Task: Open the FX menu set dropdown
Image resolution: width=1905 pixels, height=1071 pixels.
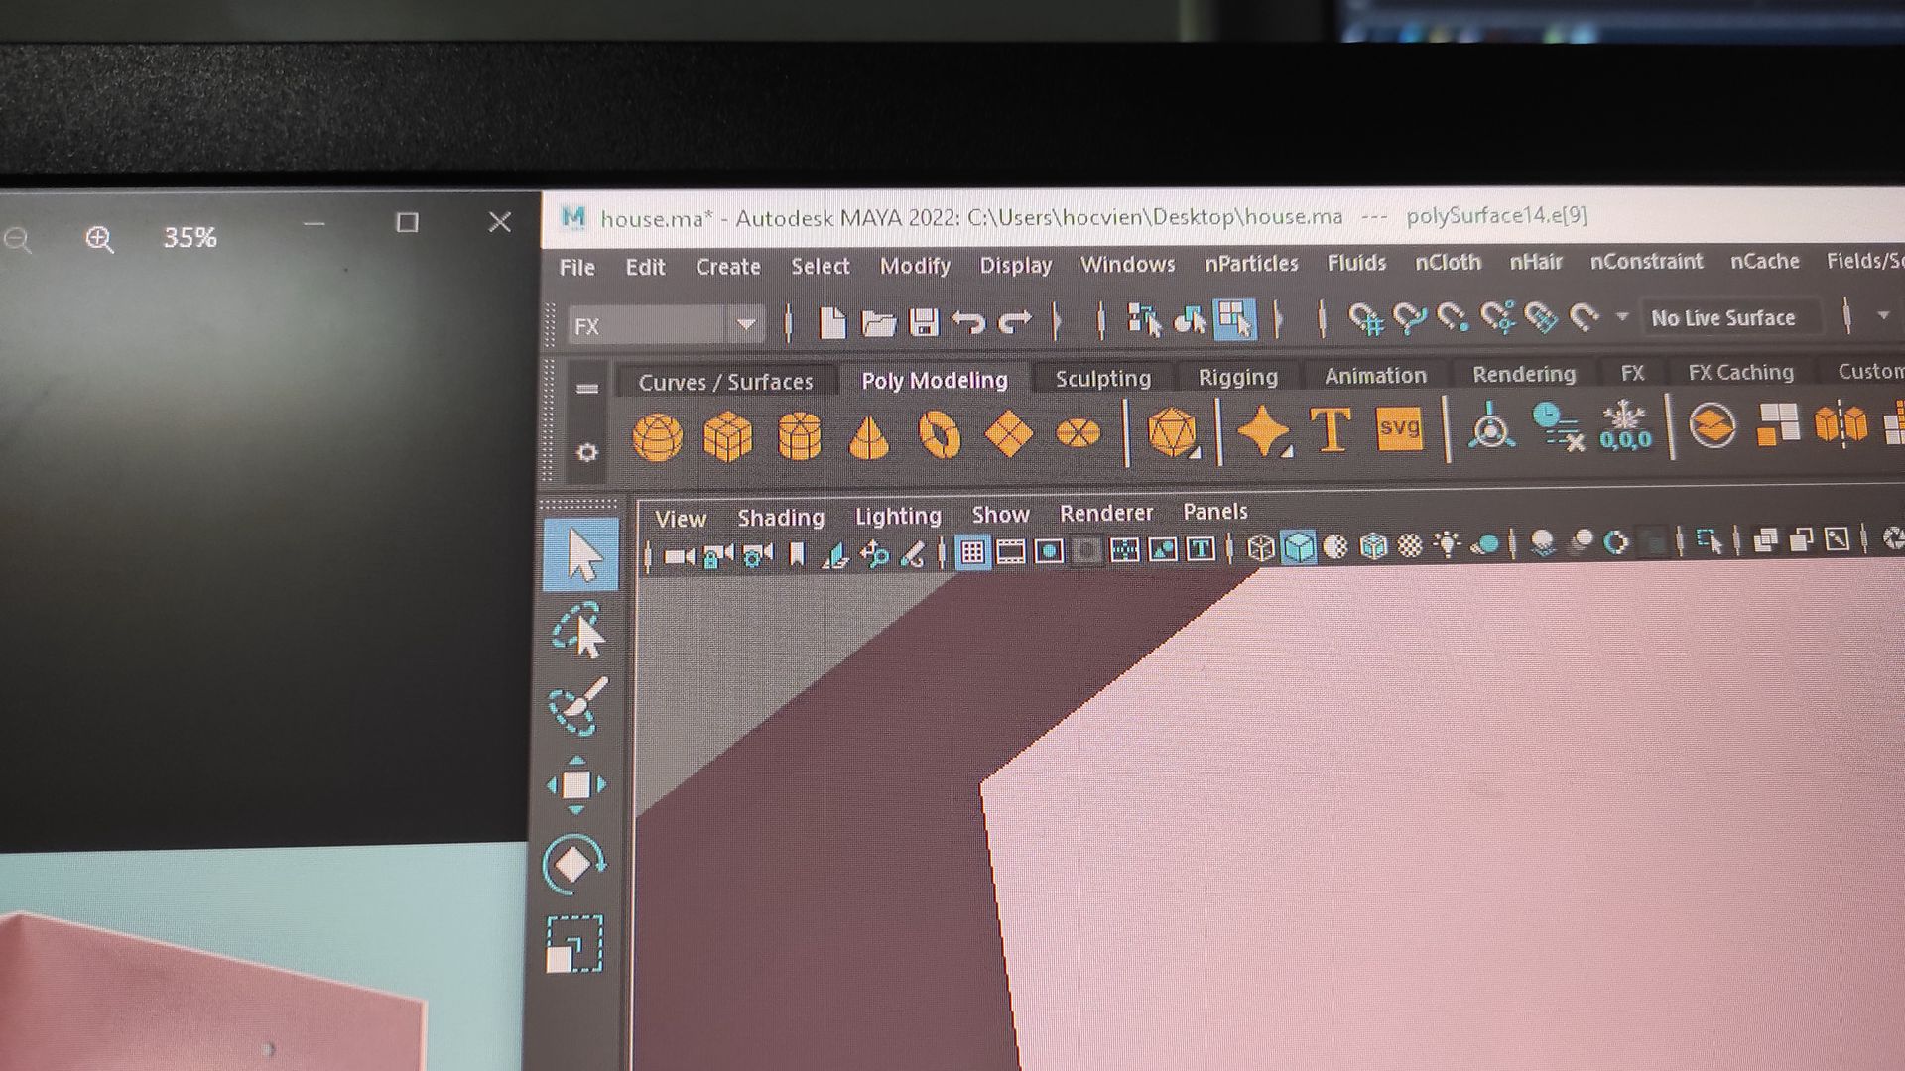Action: [746, 324]
